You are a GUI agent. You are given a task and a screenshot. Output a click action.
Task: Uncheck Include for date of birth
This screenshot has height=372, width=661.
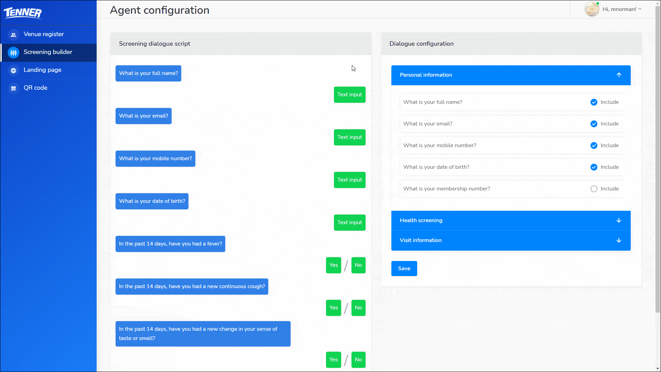tap(594, 167)
